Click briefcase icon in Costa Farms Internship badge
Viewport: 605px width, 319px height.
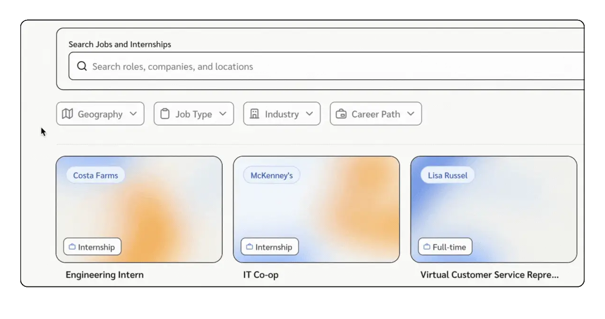(72, 247)
